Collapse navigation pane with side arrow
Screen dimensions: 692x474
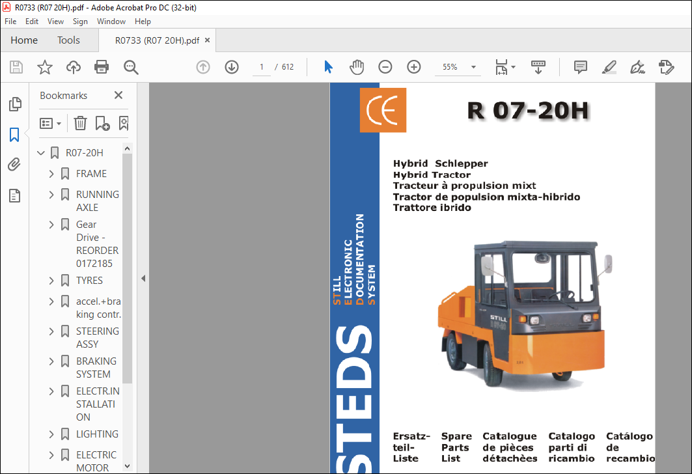tap(143, 279)
